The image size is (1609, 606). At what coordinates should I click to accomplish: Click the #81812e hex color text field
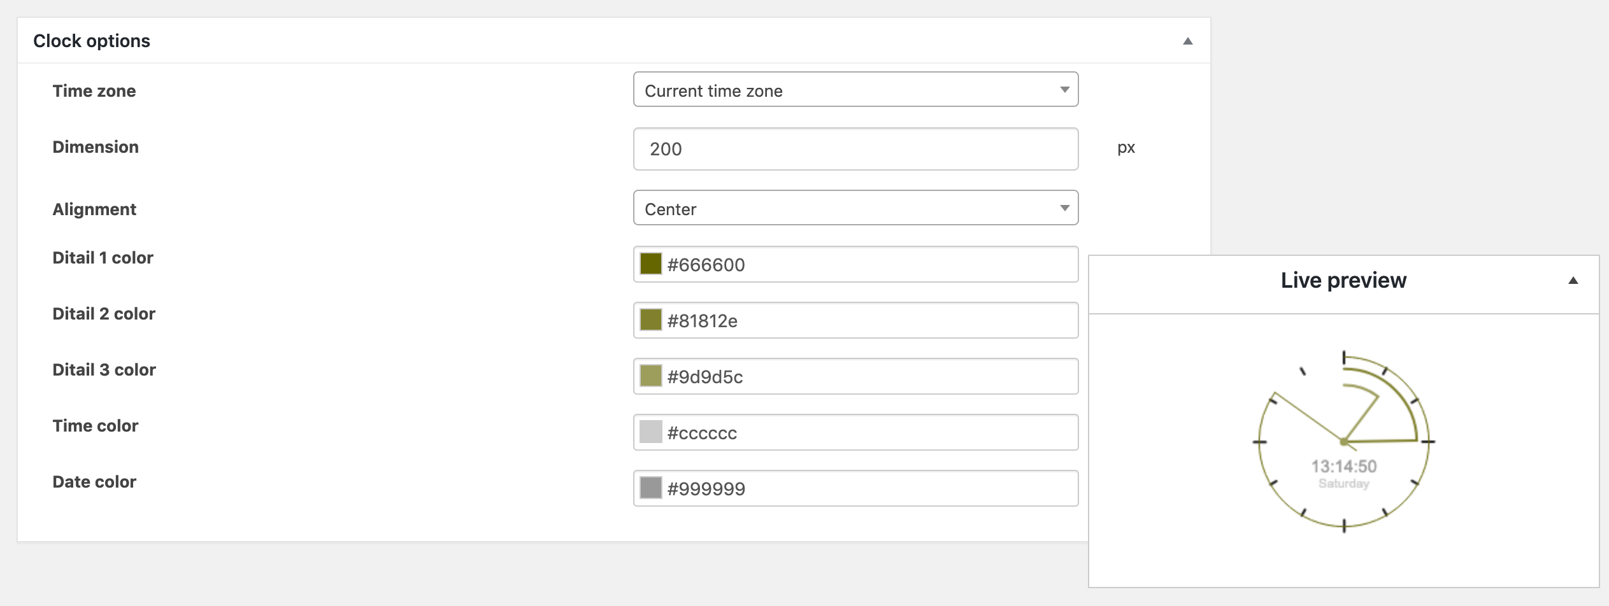click(869, 321)
